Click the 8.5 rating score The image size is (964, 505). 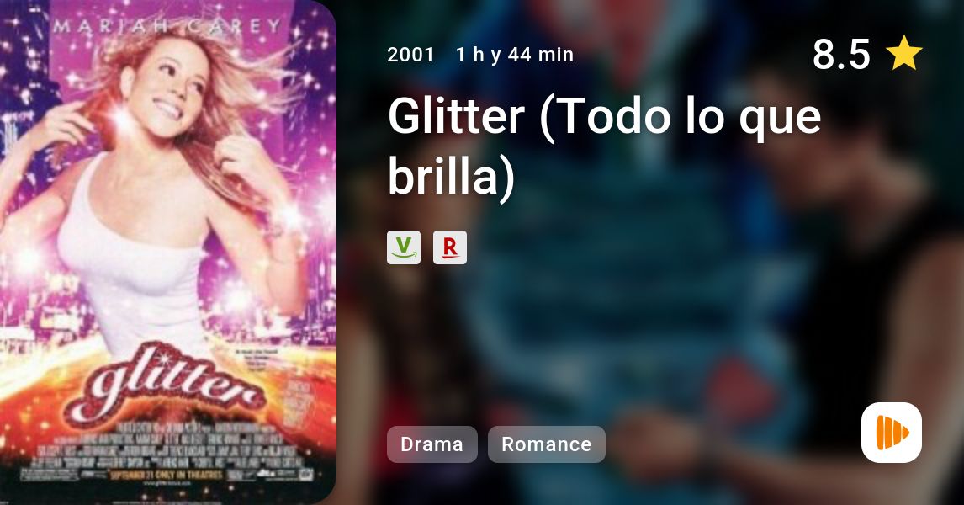[x=841, y=54]
